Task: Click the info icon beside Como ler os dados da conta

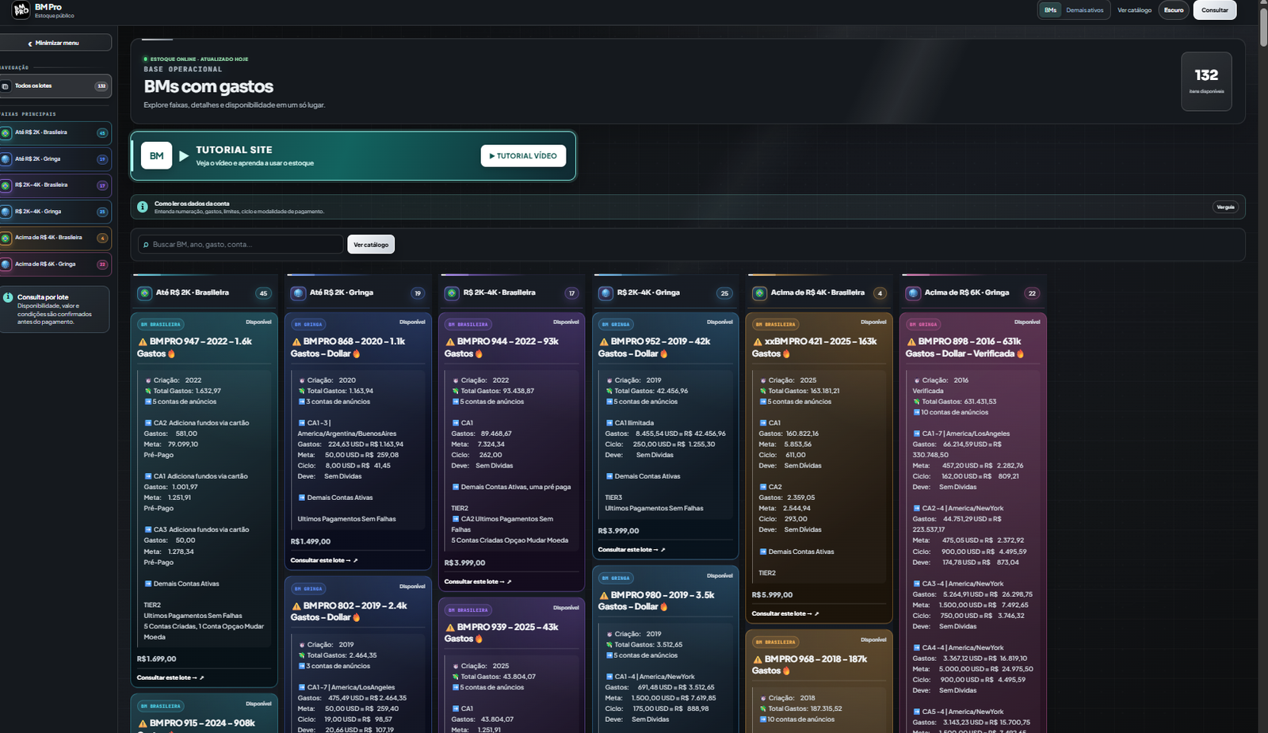Action: (x=143, y=207)
